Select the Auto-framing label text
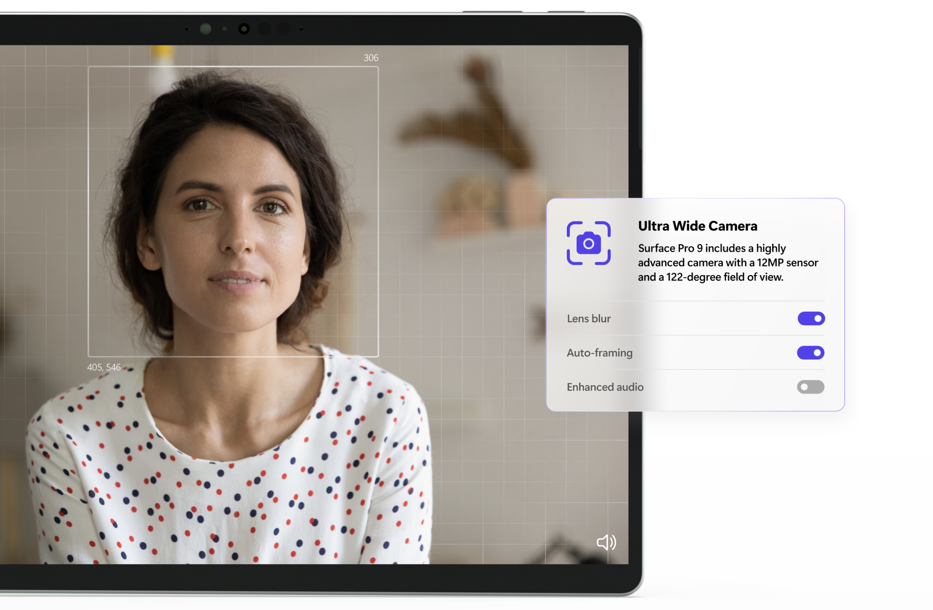 pyautogui.click(x=599, y=353)
